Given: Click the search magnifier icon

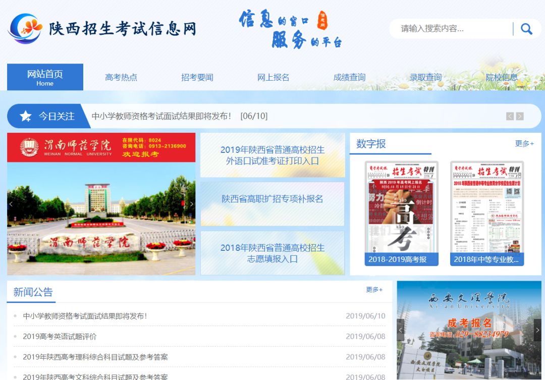Looking at the screenshot, I should click(526, 29).
